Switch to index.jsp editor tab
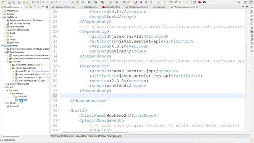 [x=159, y=7]
